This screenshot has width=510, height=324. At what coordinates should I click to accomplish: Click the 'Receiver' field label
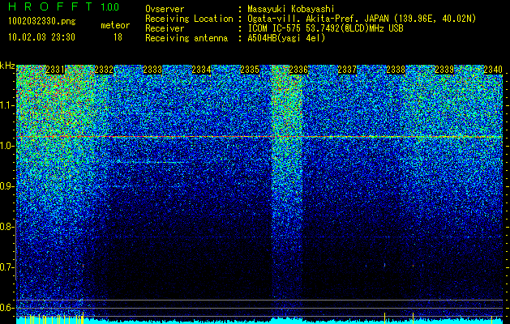pyautogui.click(x=165, y=28)
